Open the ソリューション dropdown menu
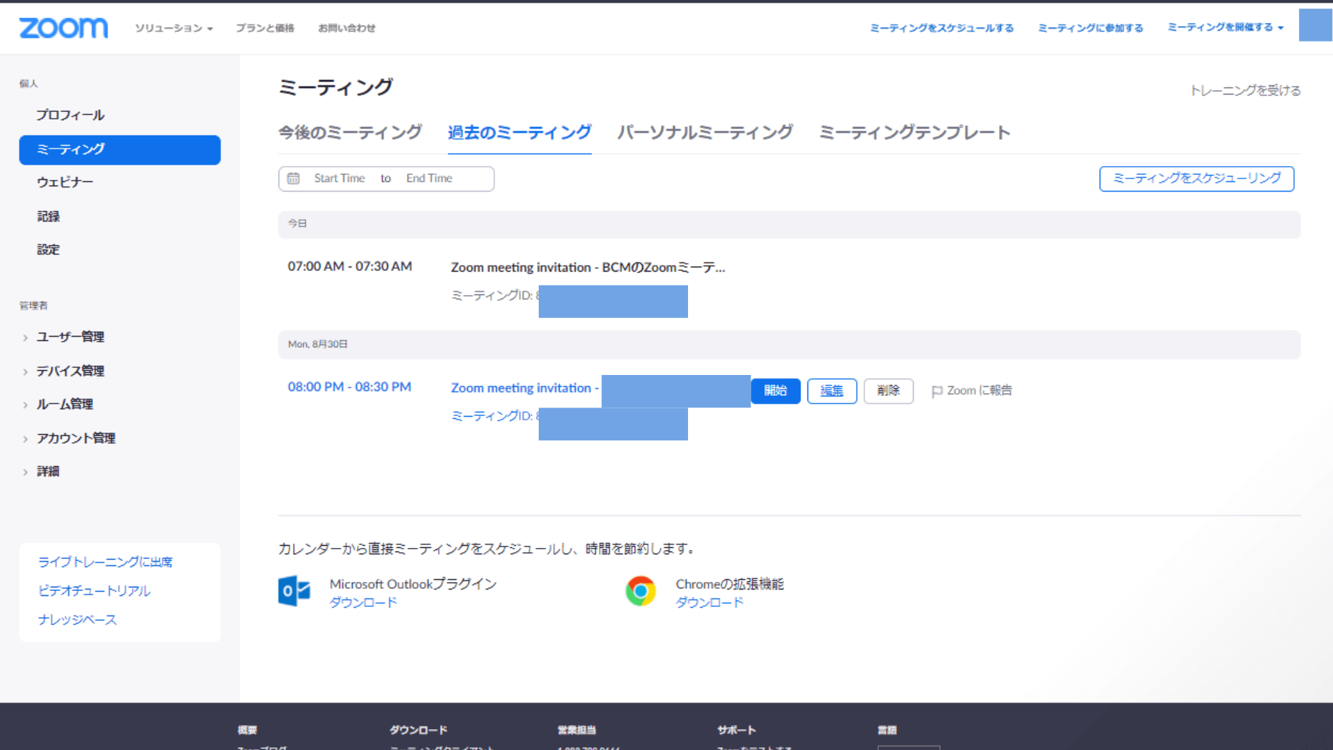Image resolution: width=1333 pixels, height=750 pixels. (174, 28)
